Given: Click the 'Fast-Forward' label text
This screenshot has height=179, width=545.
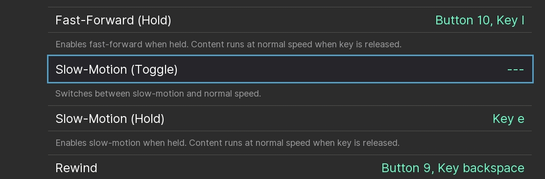Looking at the screenshot, I should (x=95, y=20).
